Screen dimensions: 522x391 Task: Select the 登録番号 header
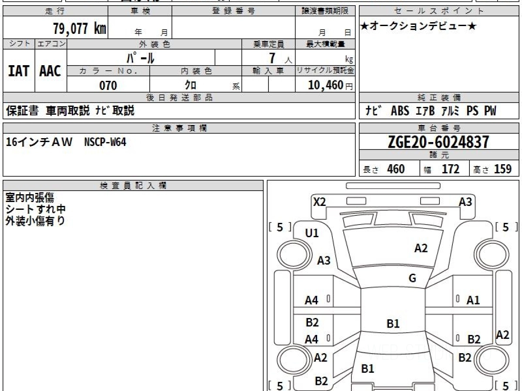tap(234, 11)
